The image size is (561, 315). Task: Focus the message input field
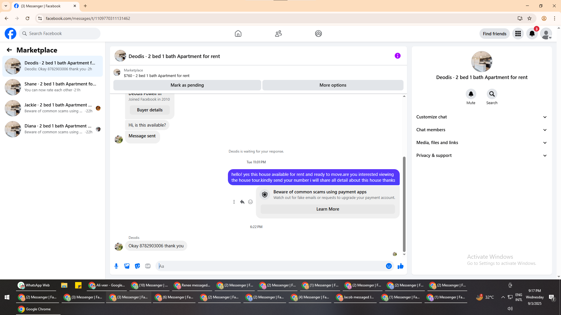[270, 266]
